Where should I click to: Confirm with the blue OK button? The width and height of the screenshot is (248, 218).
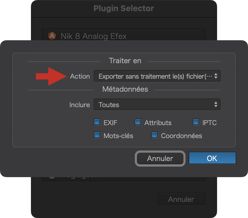click(212, 158)
